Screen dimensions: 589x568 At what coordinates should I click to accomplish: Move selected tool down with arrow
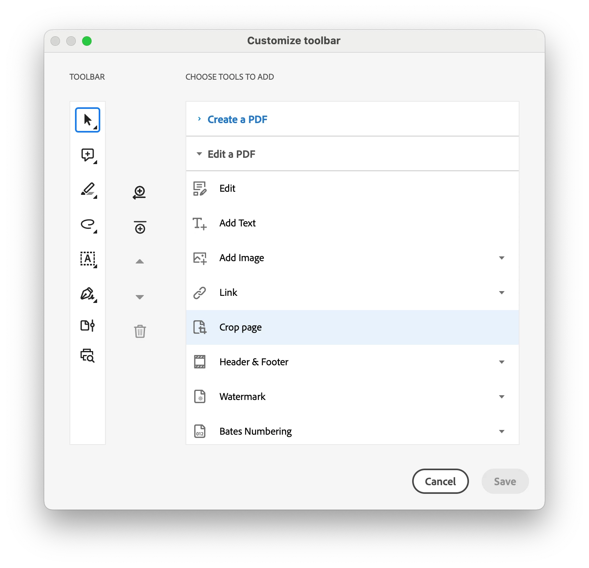(140, 297)
